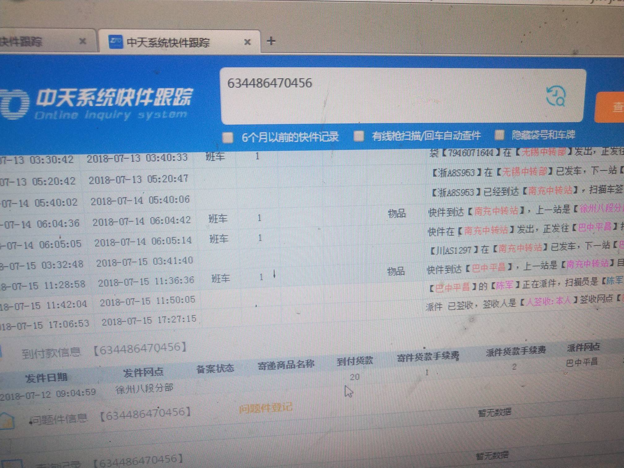624x468 pixels.
Task: Select the timestamp 2018-07-14 06:04:42
Action: [x=141, y=221]
